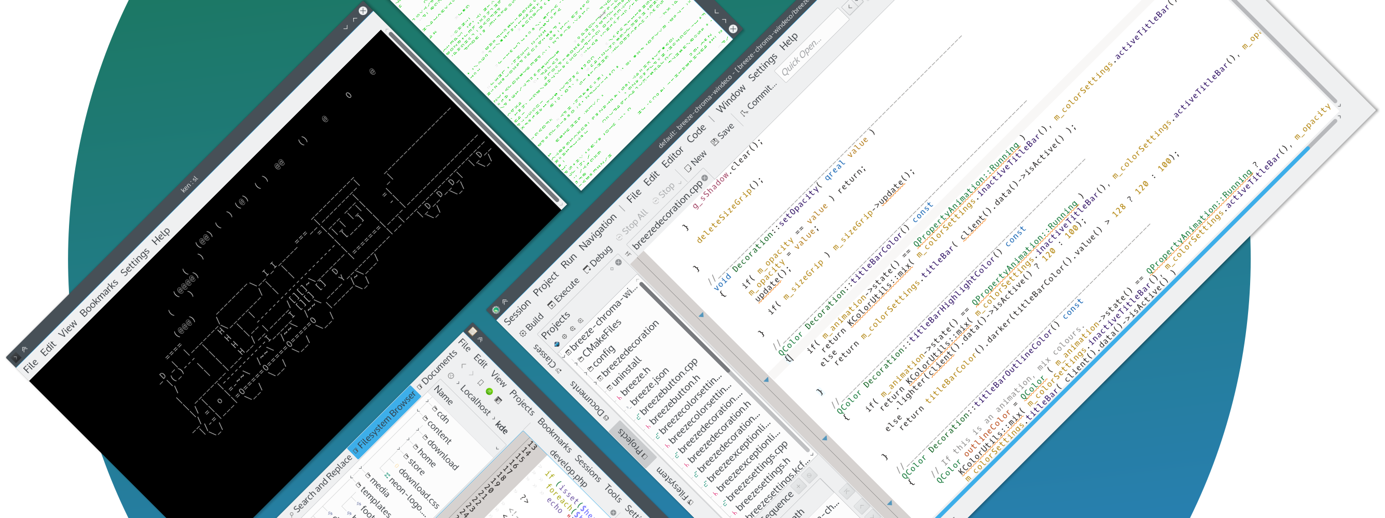The height and width of the screenshot is (518, 1385).
Task: Click the Name column header in Kate's file browser
Action: pyautogui.click(x=444, y=396)
